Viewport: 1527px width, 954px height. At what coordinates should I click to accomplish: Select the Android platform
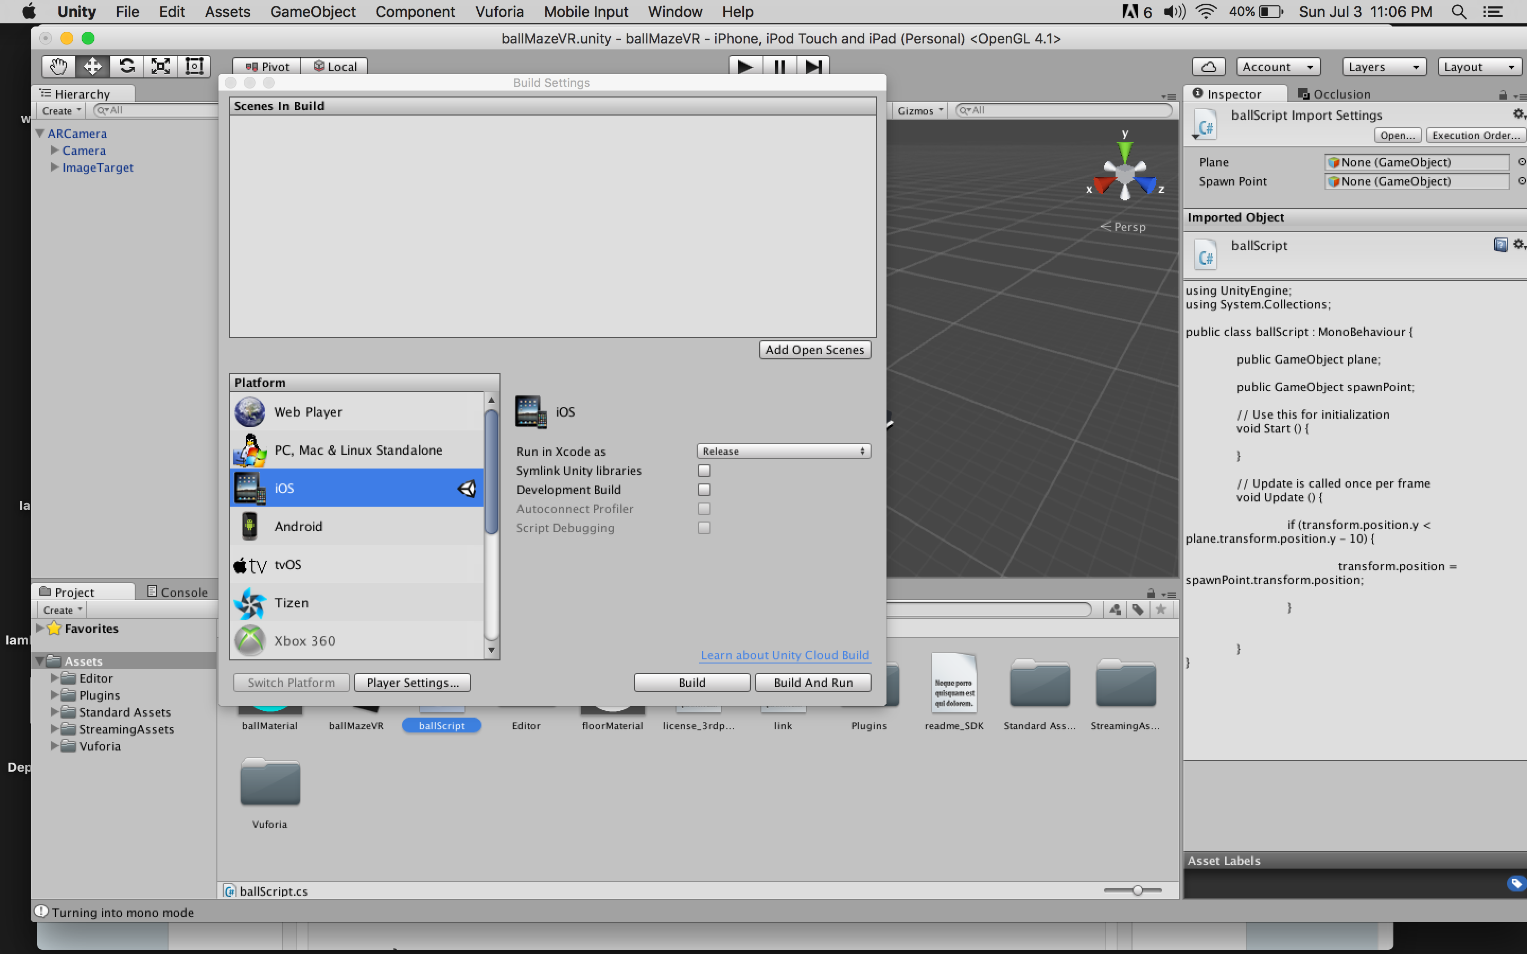[x=299, y=526]
